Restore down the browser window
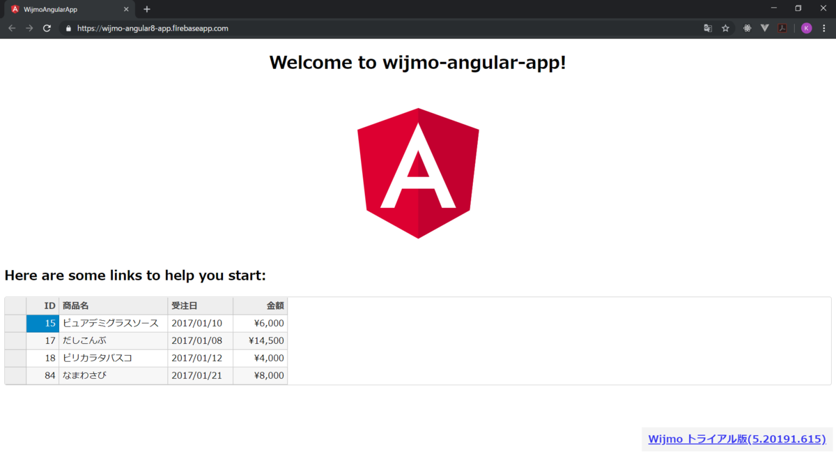836x454 pixels. coord(798,8)
